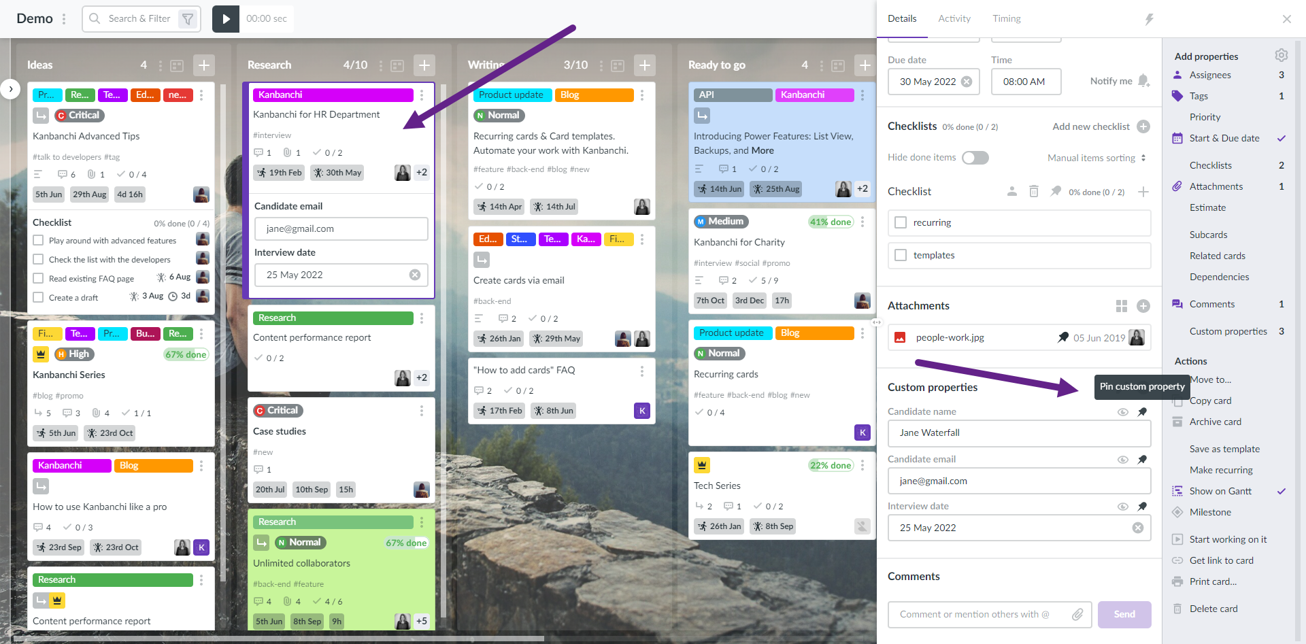The image size is (1306, 644).
Task: Click the lightning bolt quick actions icon
Action: tap(1149, 19)
